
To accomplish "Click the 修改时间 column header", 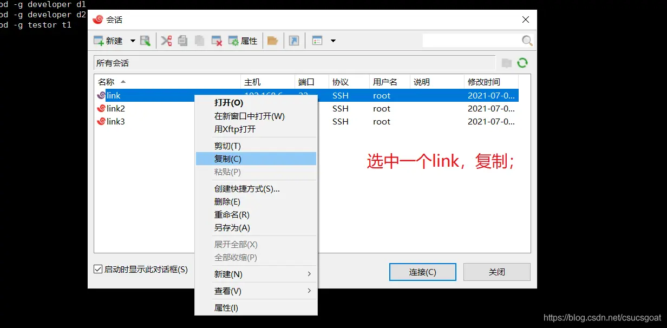I will [x=492, y=82].
